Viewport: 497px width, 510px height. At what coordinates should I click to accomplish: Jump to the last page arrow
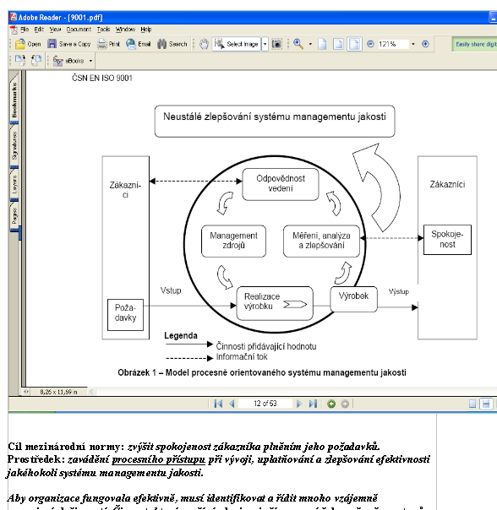(x=313, y=404)
